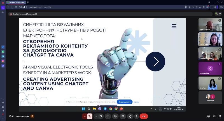Click the search tabs magnifier icon

209,2
